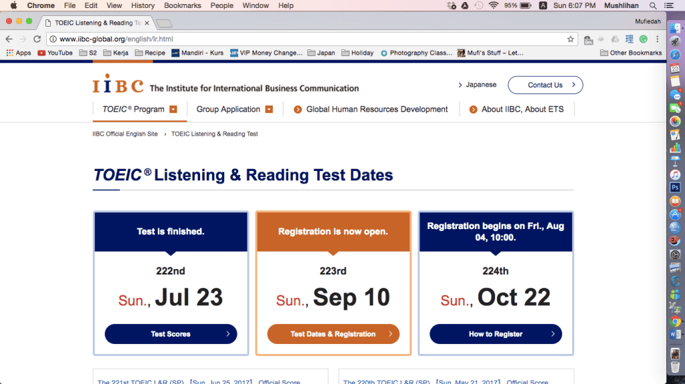Open the Grammarly extension icon

(x=643, y=39)
